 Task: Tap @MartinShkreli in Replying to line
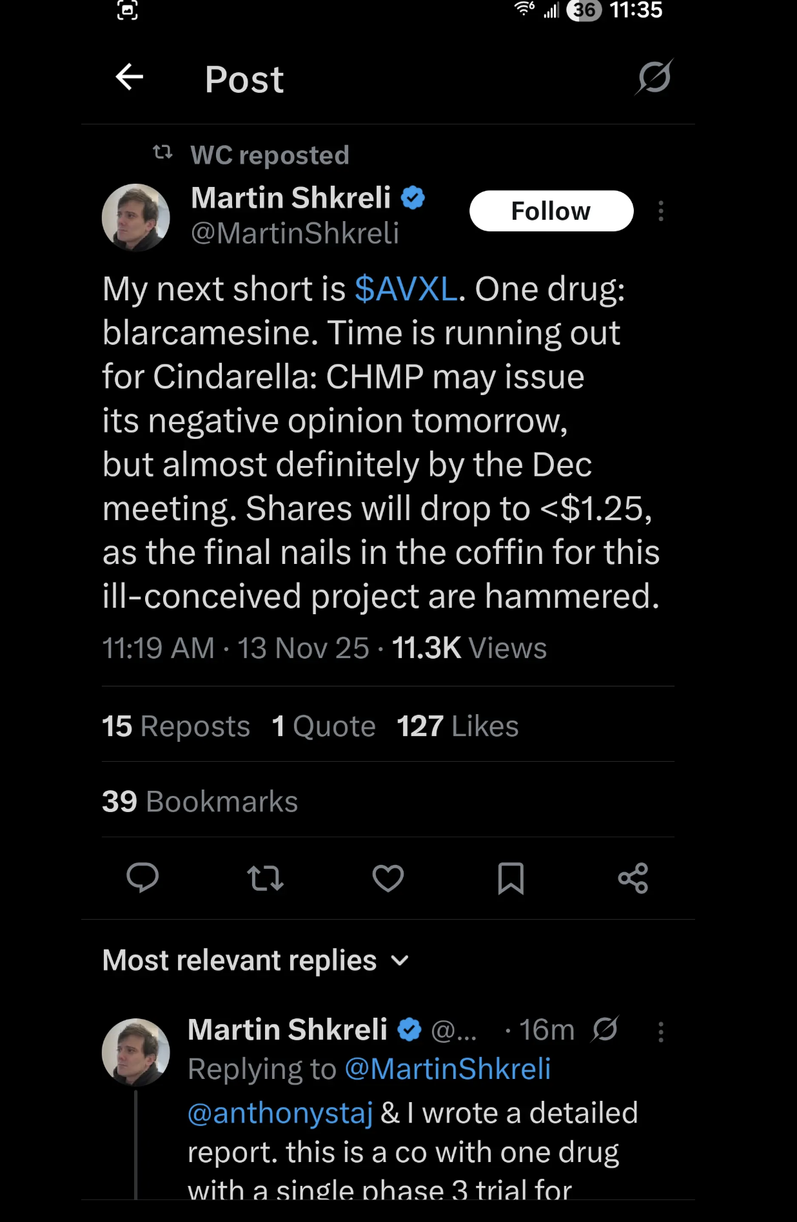(448, 1069)
